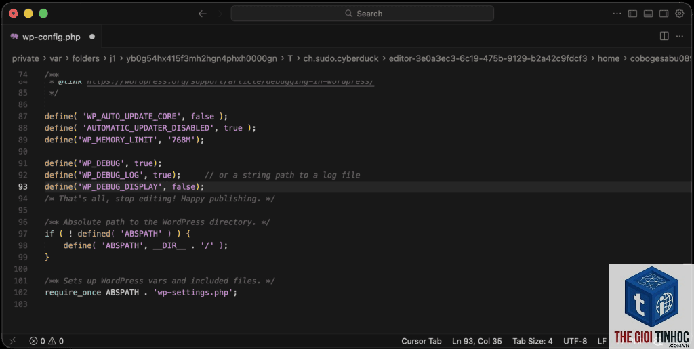Open title bar three-dot layout menu
Viewport: 694px width, 349px height.
[x=617, y=14]
